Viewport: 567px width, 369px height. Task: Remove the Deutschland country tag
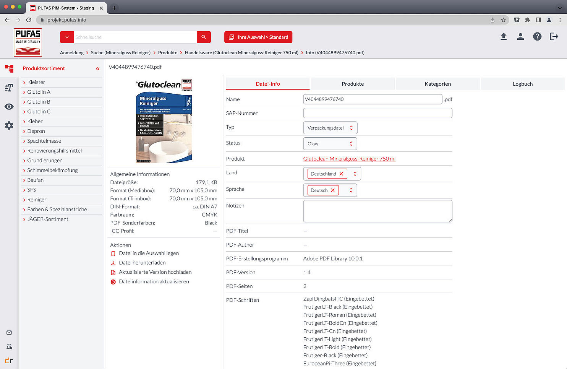pos(342,174)
